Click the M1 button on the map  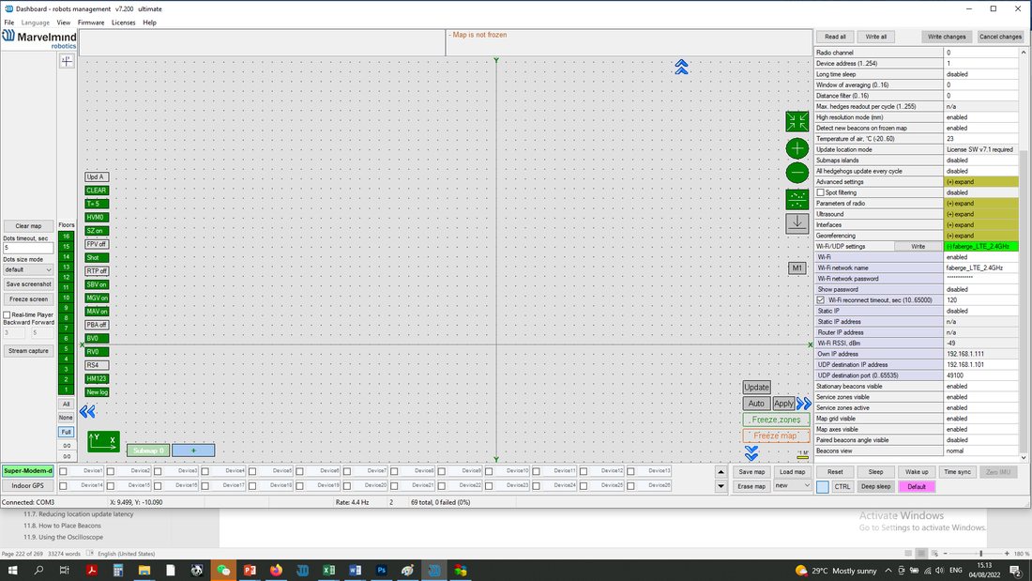point(797,268)
